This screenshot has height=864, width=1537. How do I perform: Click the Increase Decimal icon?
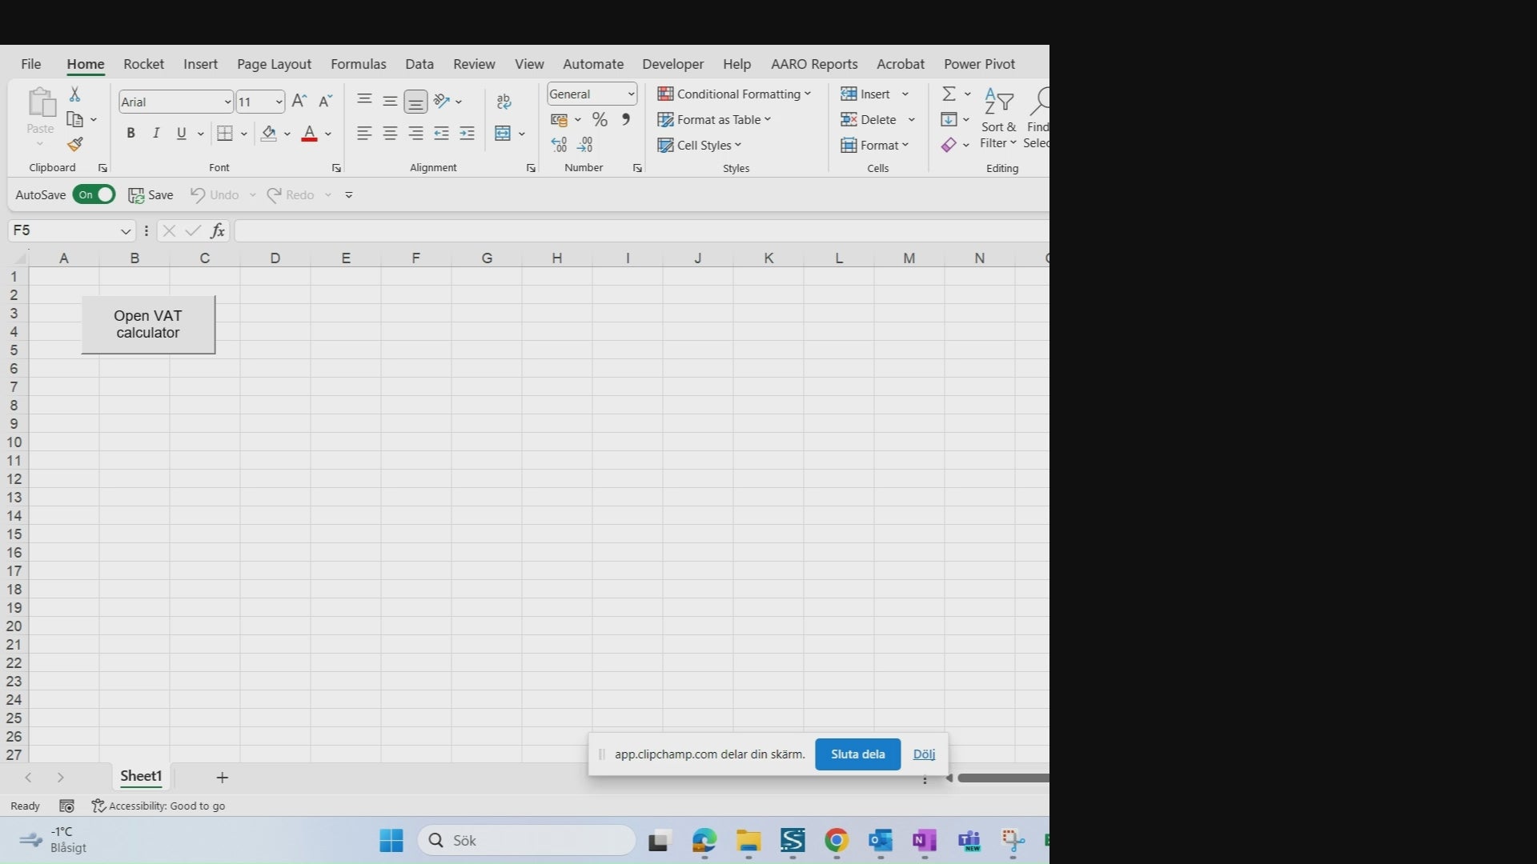(559, 145)
